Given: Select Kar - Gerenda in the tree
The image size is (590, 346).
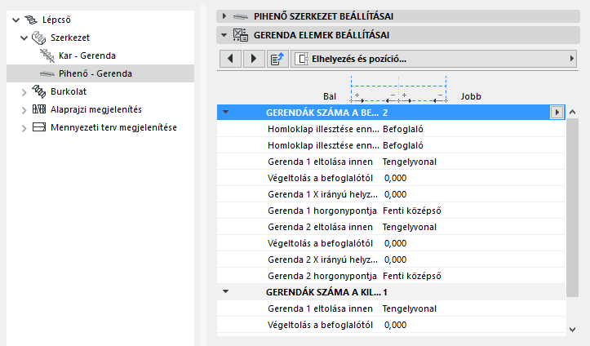Looking at the screenshot, I should [87, 55].
